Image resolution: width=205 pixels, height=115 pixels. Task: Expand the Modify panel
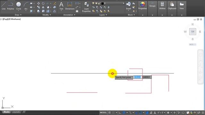(x=47, y=15)
